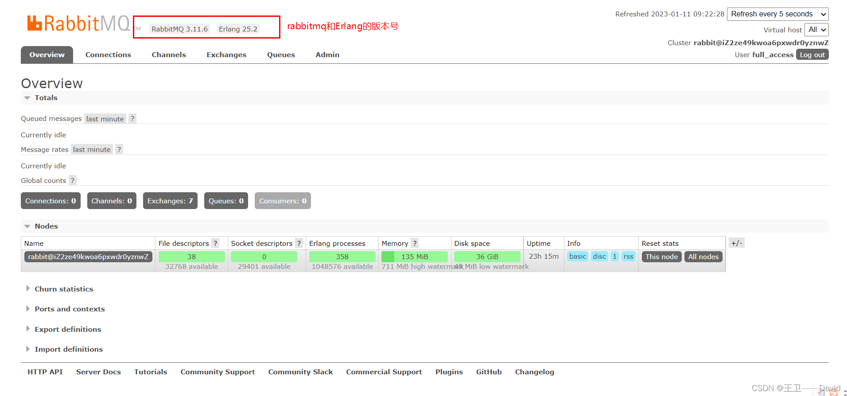Click the Erlang processes 358 usage bar

(342, 257)
